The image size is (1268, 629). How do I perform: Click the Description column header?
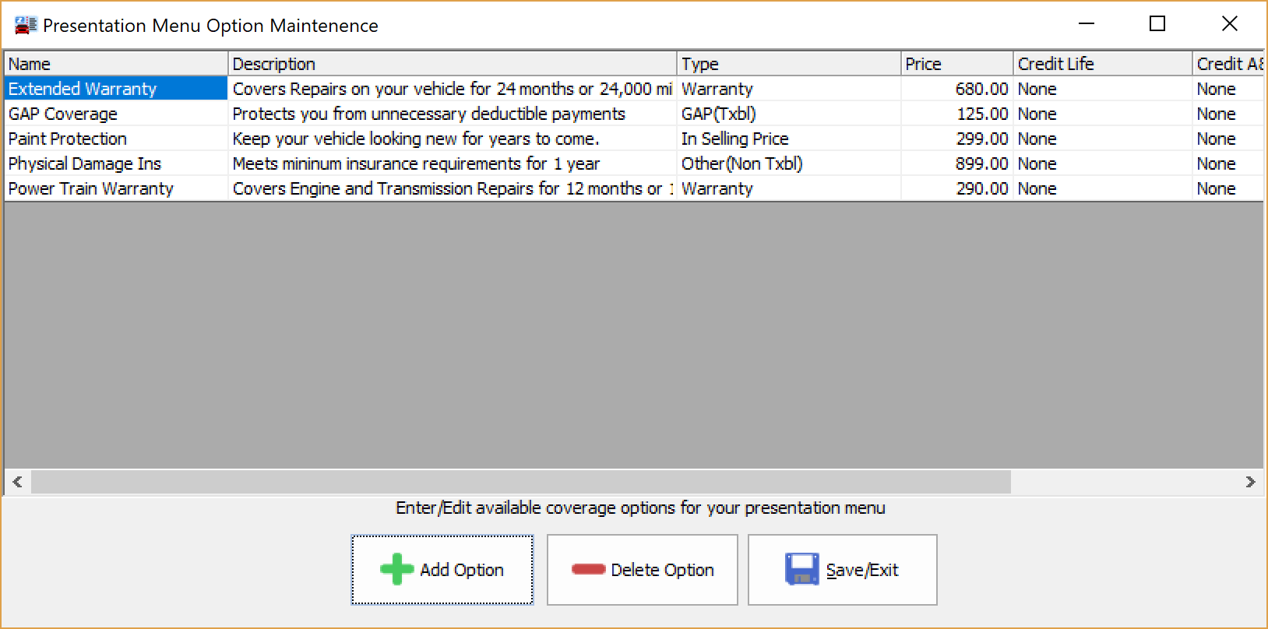pos(452,64)
